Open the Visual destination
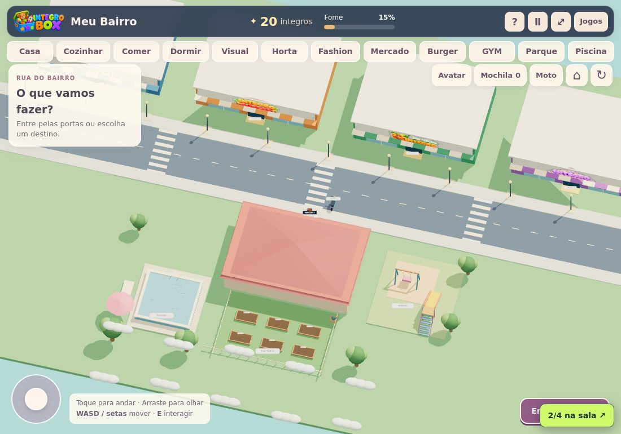The height and width of the screenshot is (434, 621). [x=235, y=51]
